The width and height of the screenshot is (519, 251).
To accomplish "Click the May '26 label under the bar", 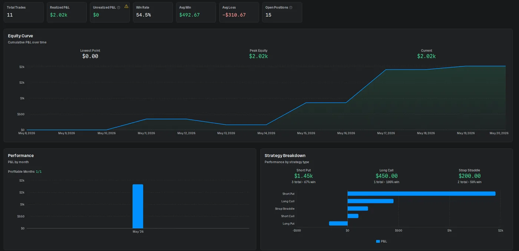I will tap(138, 232).
